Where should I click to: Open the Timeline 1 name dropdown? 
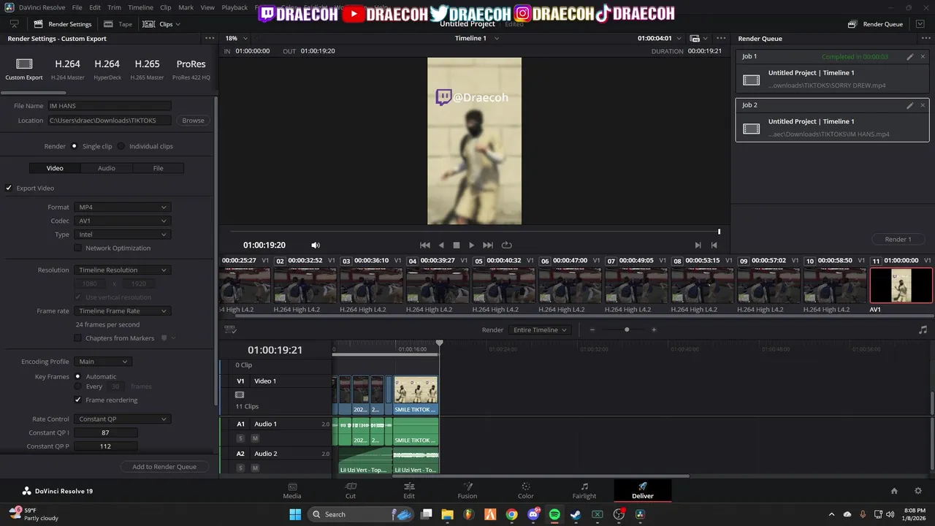click(477, 38)
